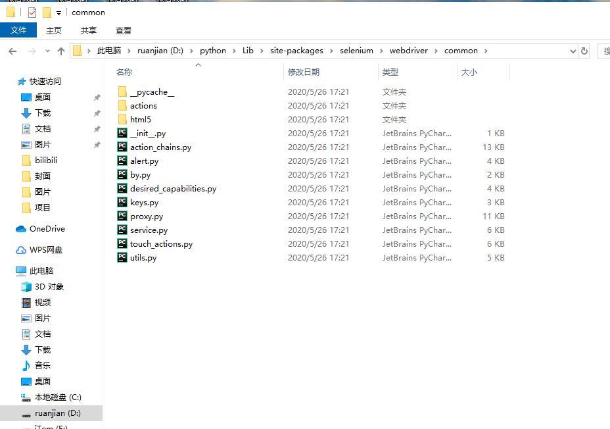Viewport: 610px width, 429px height.
Task: Open the utils.py PyCharm file icon
Action: click(x=122, y=257)
